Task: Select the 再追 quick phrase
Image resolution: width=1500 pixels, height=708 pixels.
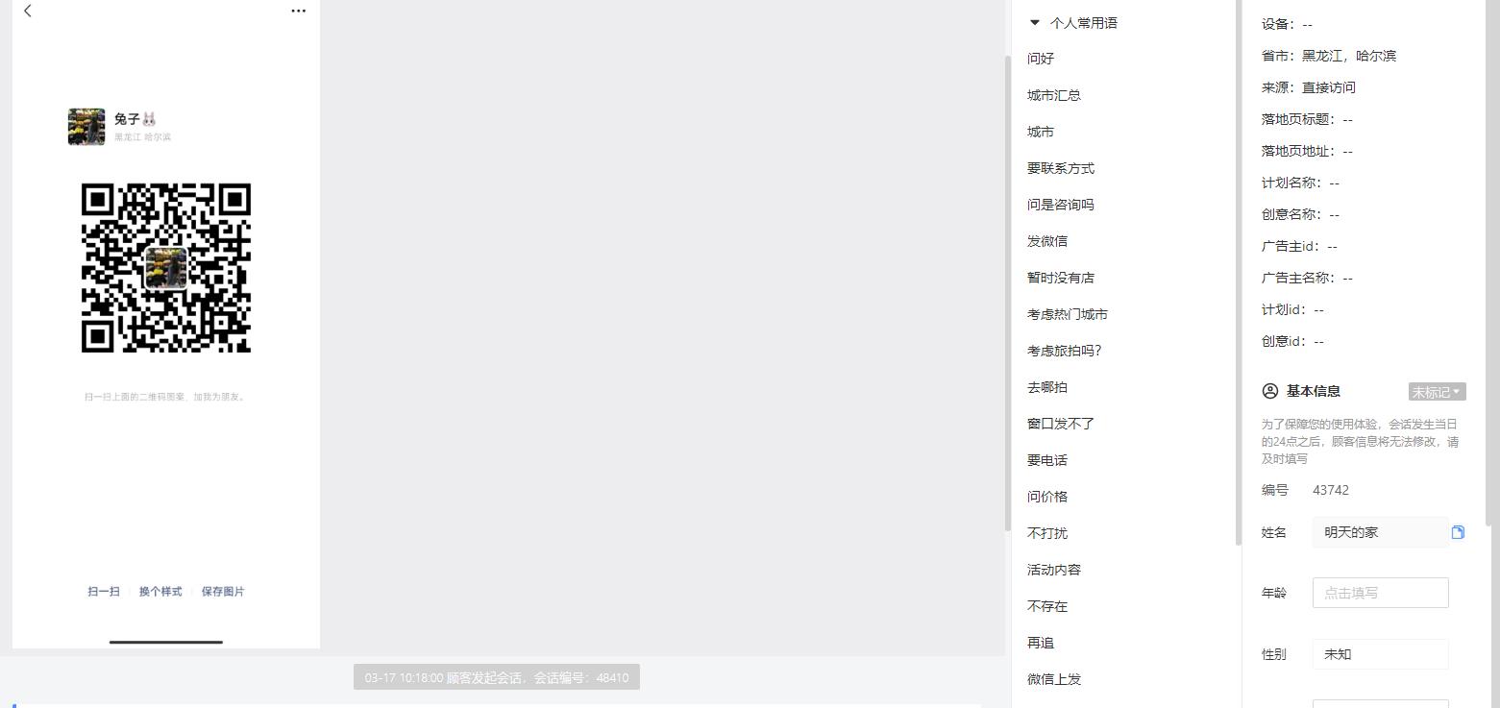Action: 1041,643
